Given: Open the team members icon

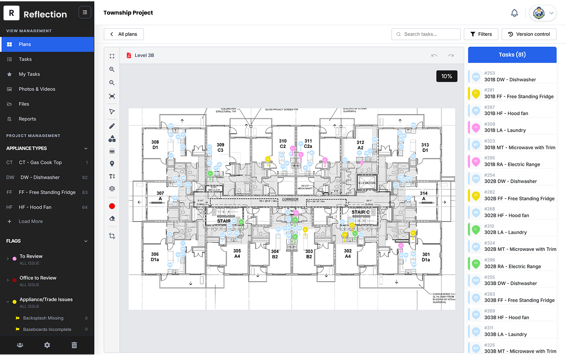Looking at the screenshot, I should click(20, 345).
